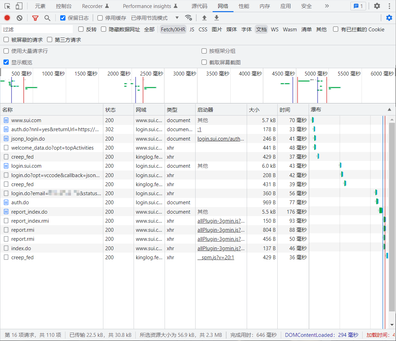
Task: Expand more DevTools tabs chevron
Action: coord(326,6)
